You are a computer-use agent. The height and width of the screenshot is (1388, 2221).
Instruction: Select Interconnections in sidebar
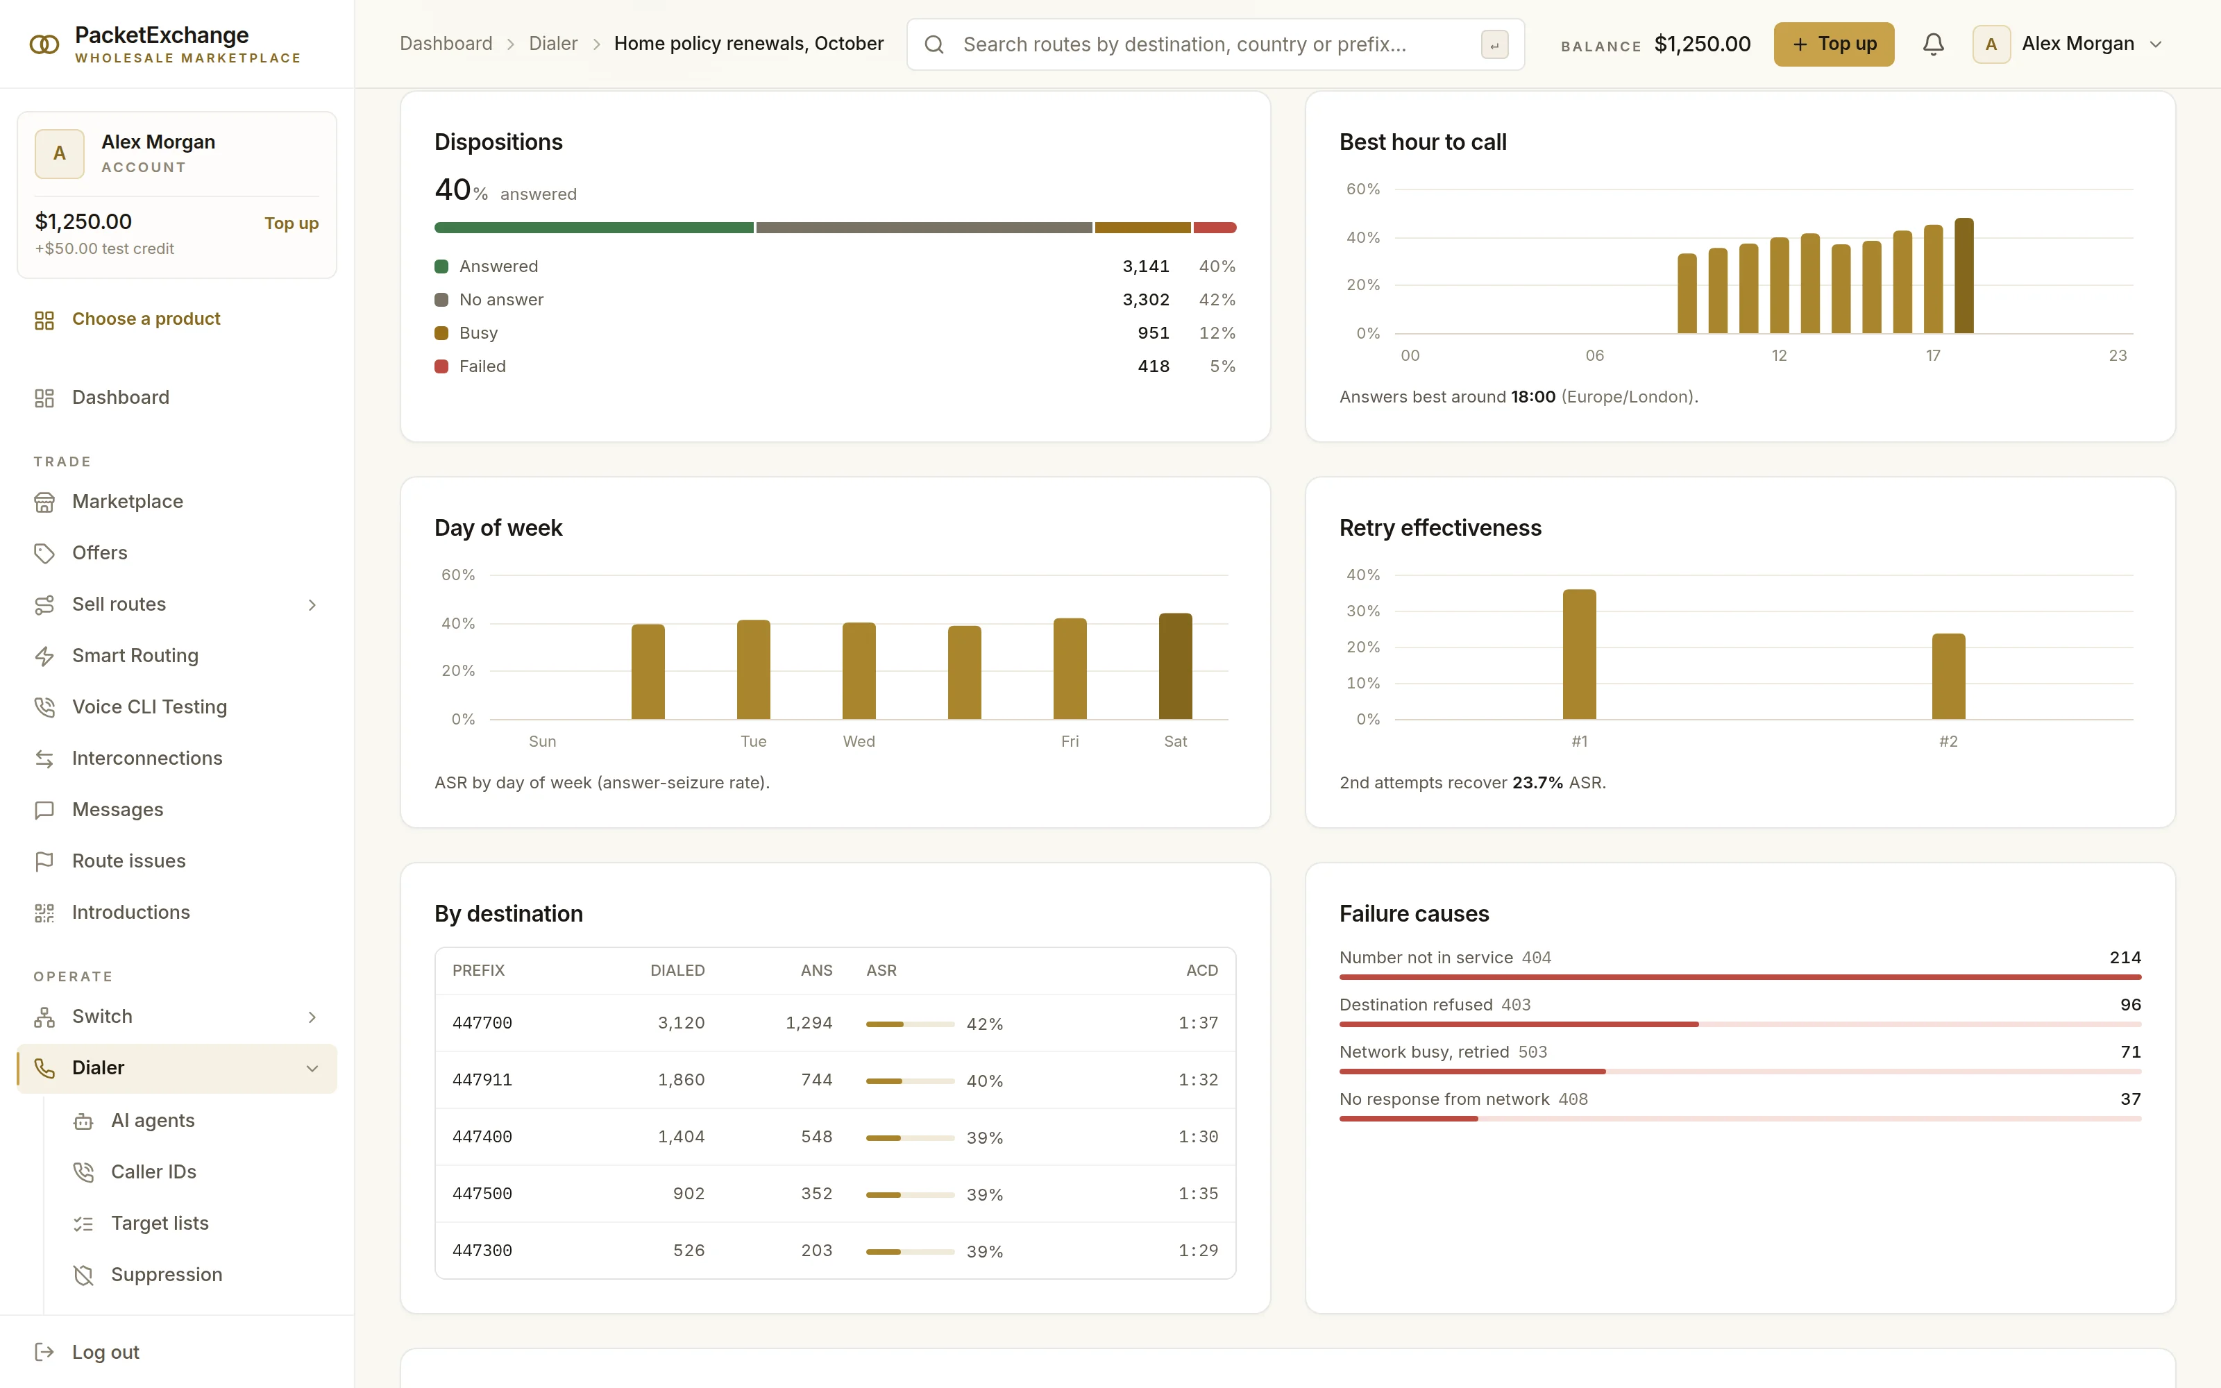coord(176,759)
